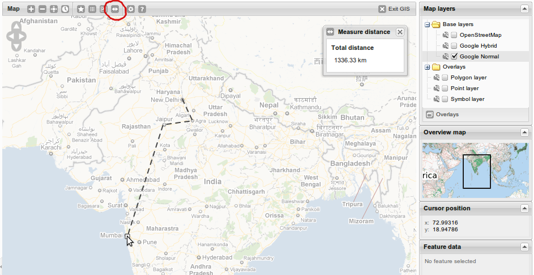Open Point layer wrench options
The width and height of the screenshot is (534, 275).
(x=436, y=88)
